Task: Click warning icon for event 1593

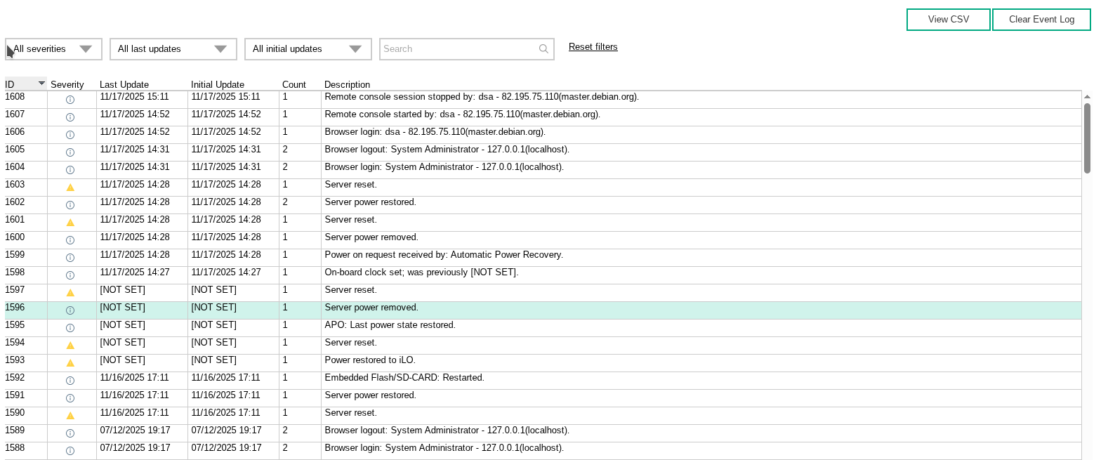Action: [x=70, y=363]
